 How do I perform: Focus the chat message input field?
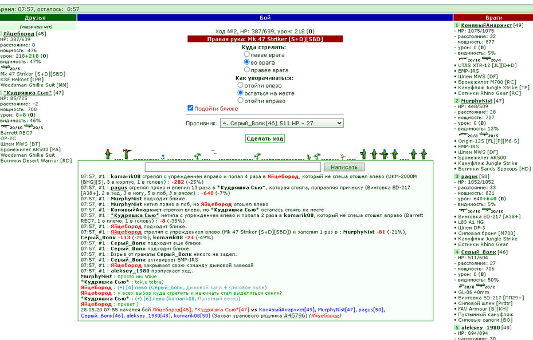233,167
